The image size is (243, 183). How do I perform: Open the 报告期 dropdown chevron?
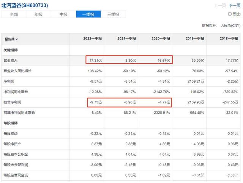click(x=17, y=39)
